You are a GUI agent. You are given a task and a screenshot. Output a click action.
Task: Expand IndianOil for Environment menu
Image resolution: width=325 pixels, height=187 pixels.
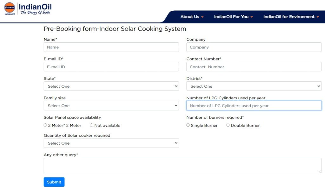(x=291, y=17)
